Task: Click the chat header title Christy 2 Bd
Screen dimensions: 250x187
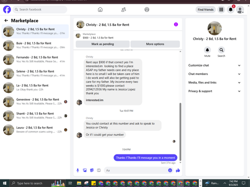Action: pos(107,24)
